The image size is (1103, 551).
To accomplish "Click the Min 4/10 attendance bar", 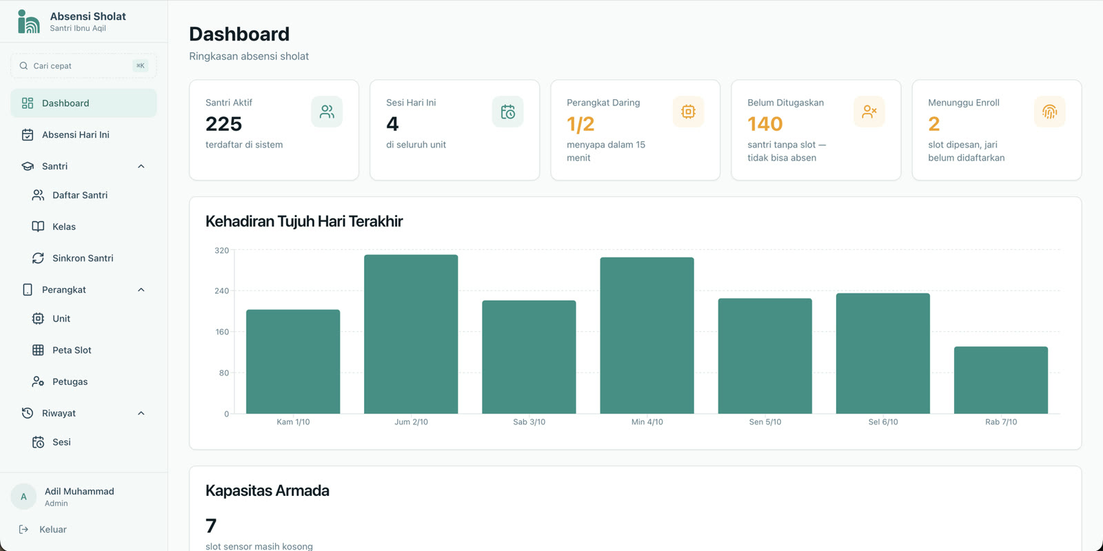I will (x=647, y=335).
